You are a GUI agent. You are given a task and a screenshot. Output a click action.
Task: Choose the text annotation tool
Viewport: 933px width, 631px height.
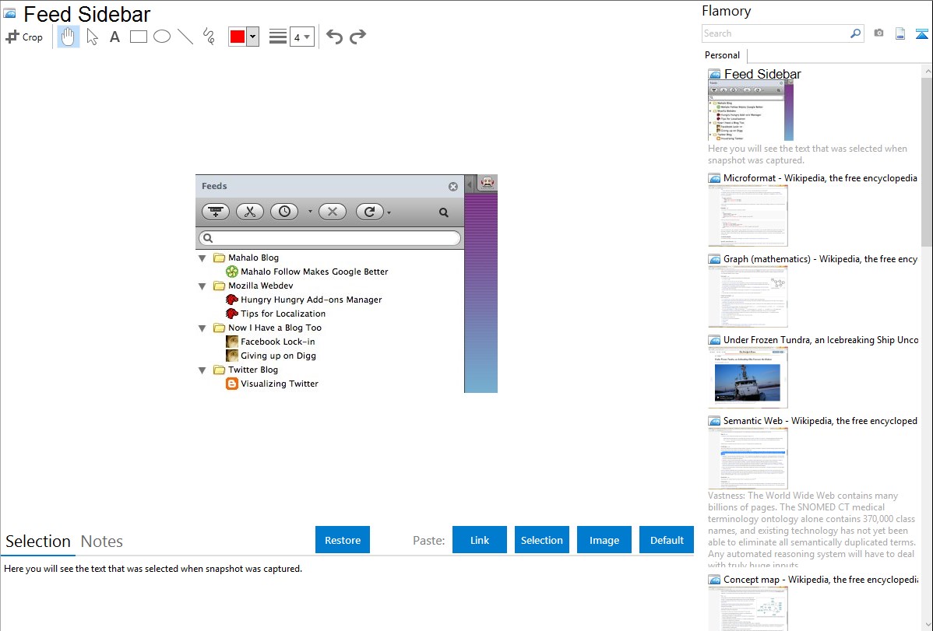pyautogui.click(x=114, y=37)
